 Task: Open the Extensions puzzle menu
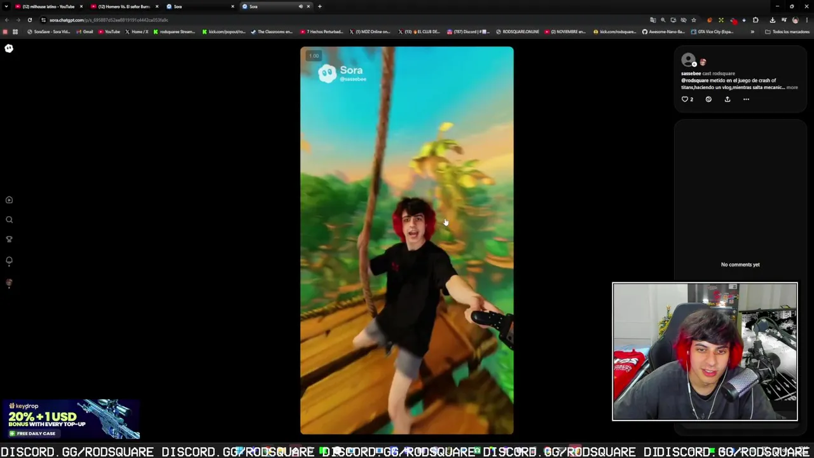tap(755, 20)
